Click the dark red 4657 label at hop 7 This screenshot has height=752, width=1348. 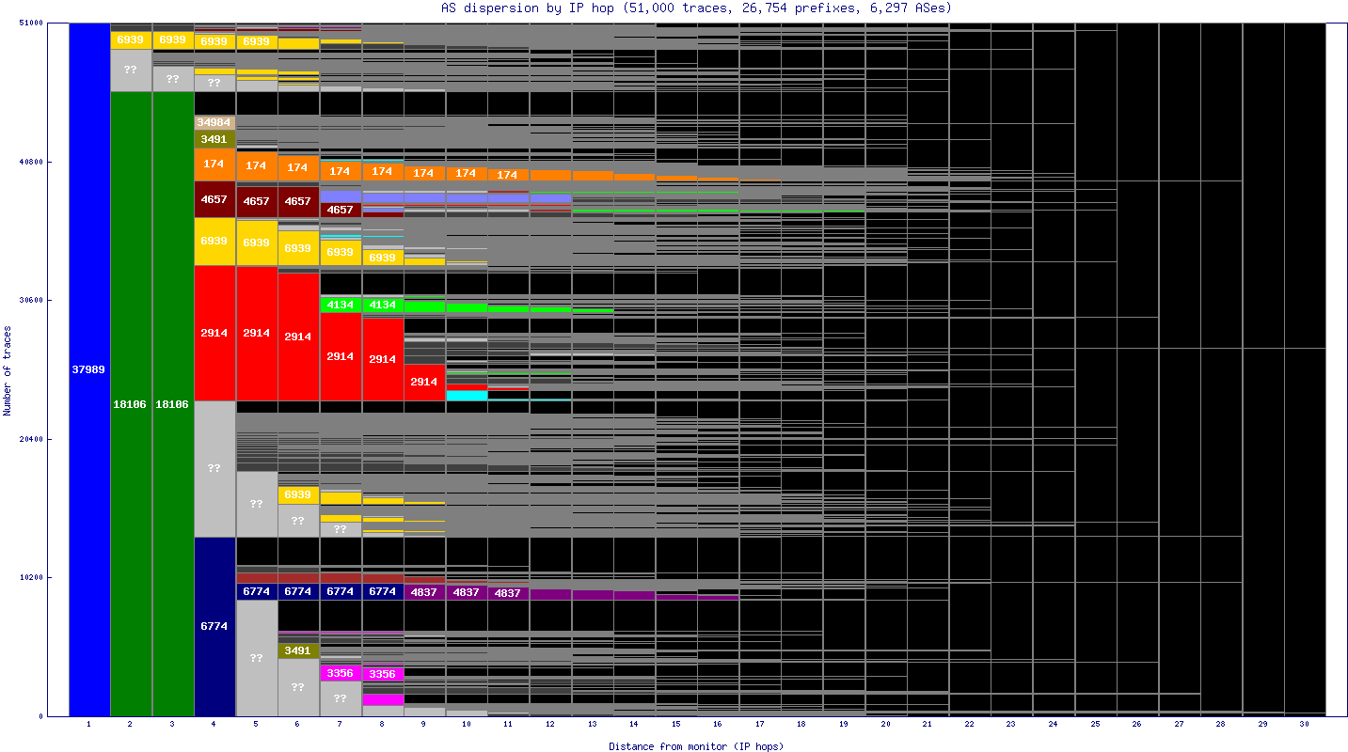340,210
